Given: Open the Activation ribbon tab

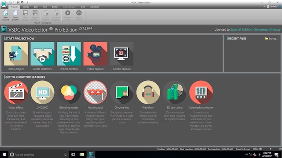Looking at the screenshot, I should click(x=95, y=7).
